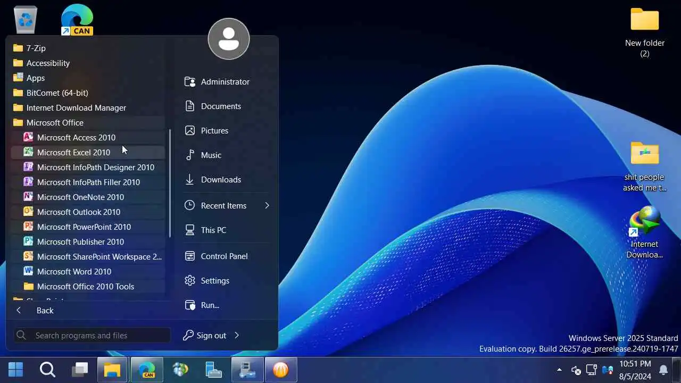Click the Sign out button
This screenshot has height=383, width=681.
(x=205, y=335)
